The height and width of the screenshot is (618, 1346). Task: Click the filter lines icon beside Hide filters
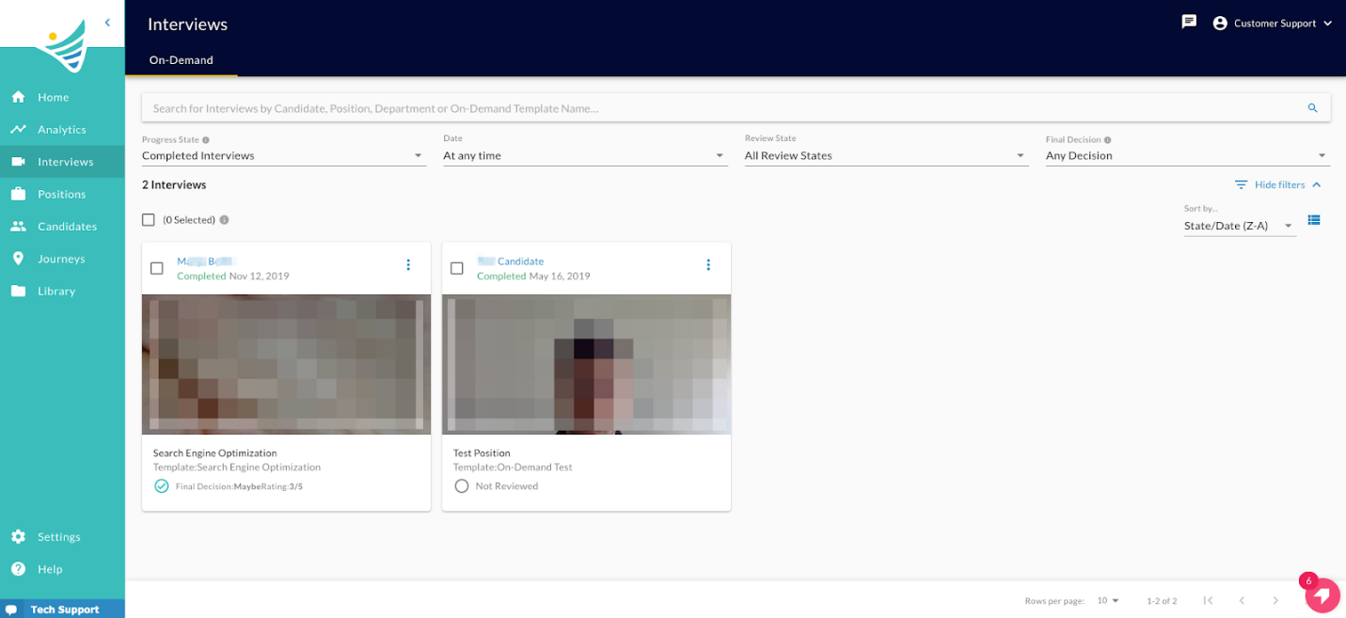pos(1242,185)
